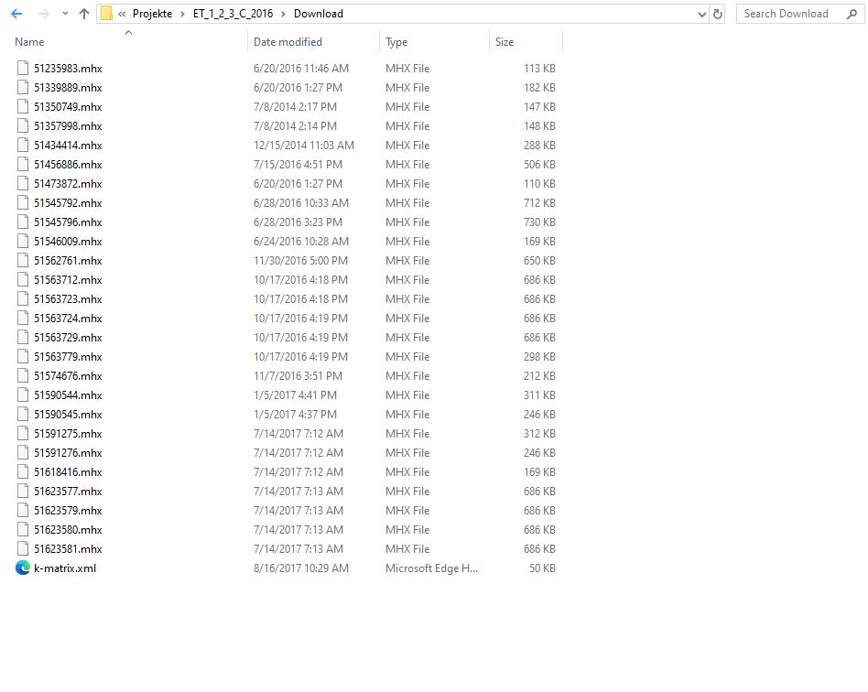Click the Forward navigation arrow
868x692 pixels.
pos(43,14)
